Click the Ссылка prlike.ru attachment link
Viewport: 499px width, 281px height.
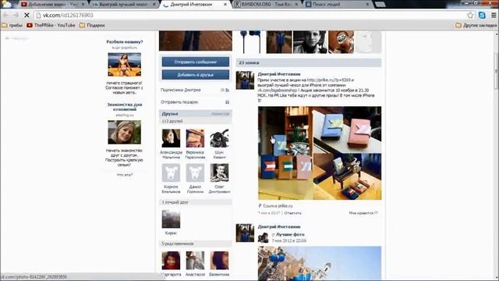tap(275, 206)
